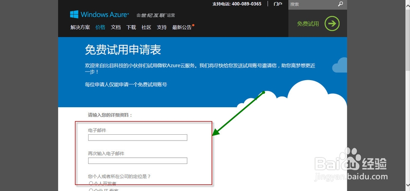Click the 免费试用 link

pyautogui.click(x=308, y=24)
